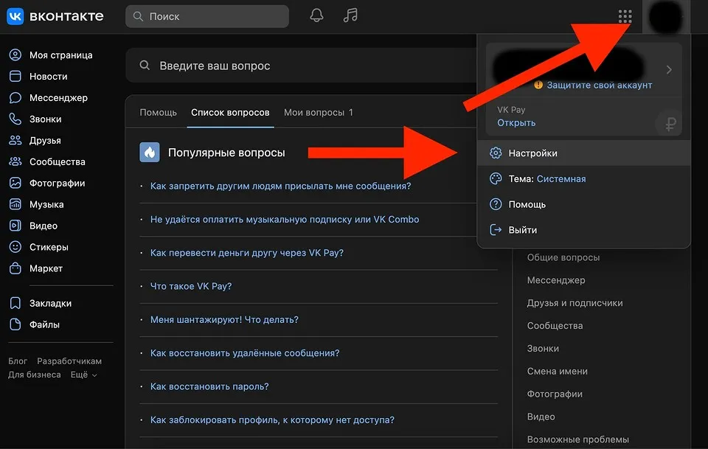Open notifications bell icon

pyautogui.click(x=316, y=15)
